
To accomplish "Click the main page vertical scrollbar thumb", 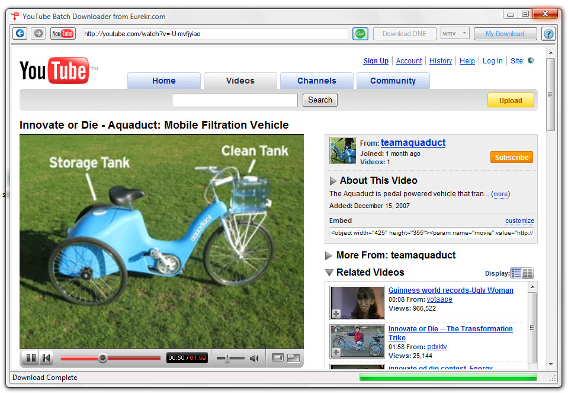I will [551, 94].
